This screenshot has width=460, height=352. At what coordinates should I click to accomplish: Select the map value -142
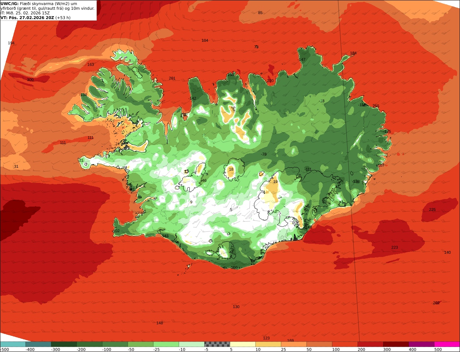click(x=192, y=98)
